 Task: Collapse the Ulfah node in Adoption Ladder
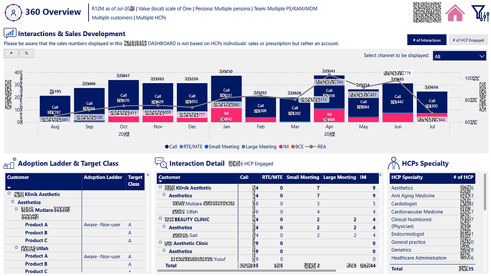tap(17, 247)
